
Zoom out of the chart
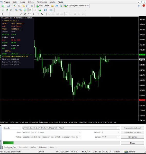21,10
